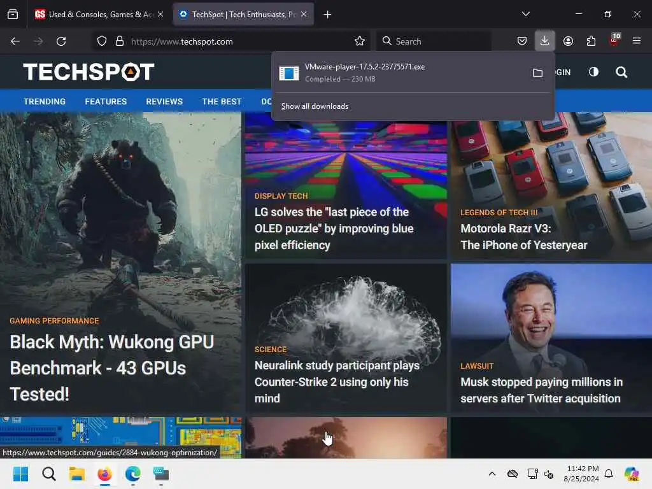Open Copilot preview in taskbar
This screenshot has height=489, width=652.
[632, 474]
